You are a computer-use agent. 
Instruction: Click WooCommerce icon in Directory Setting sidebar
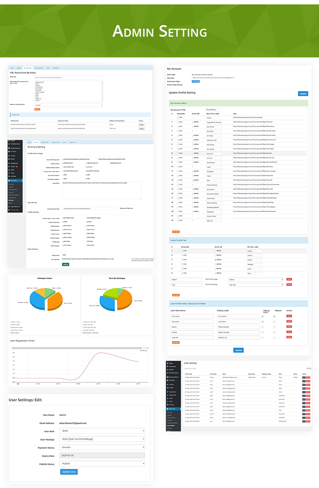9,148
